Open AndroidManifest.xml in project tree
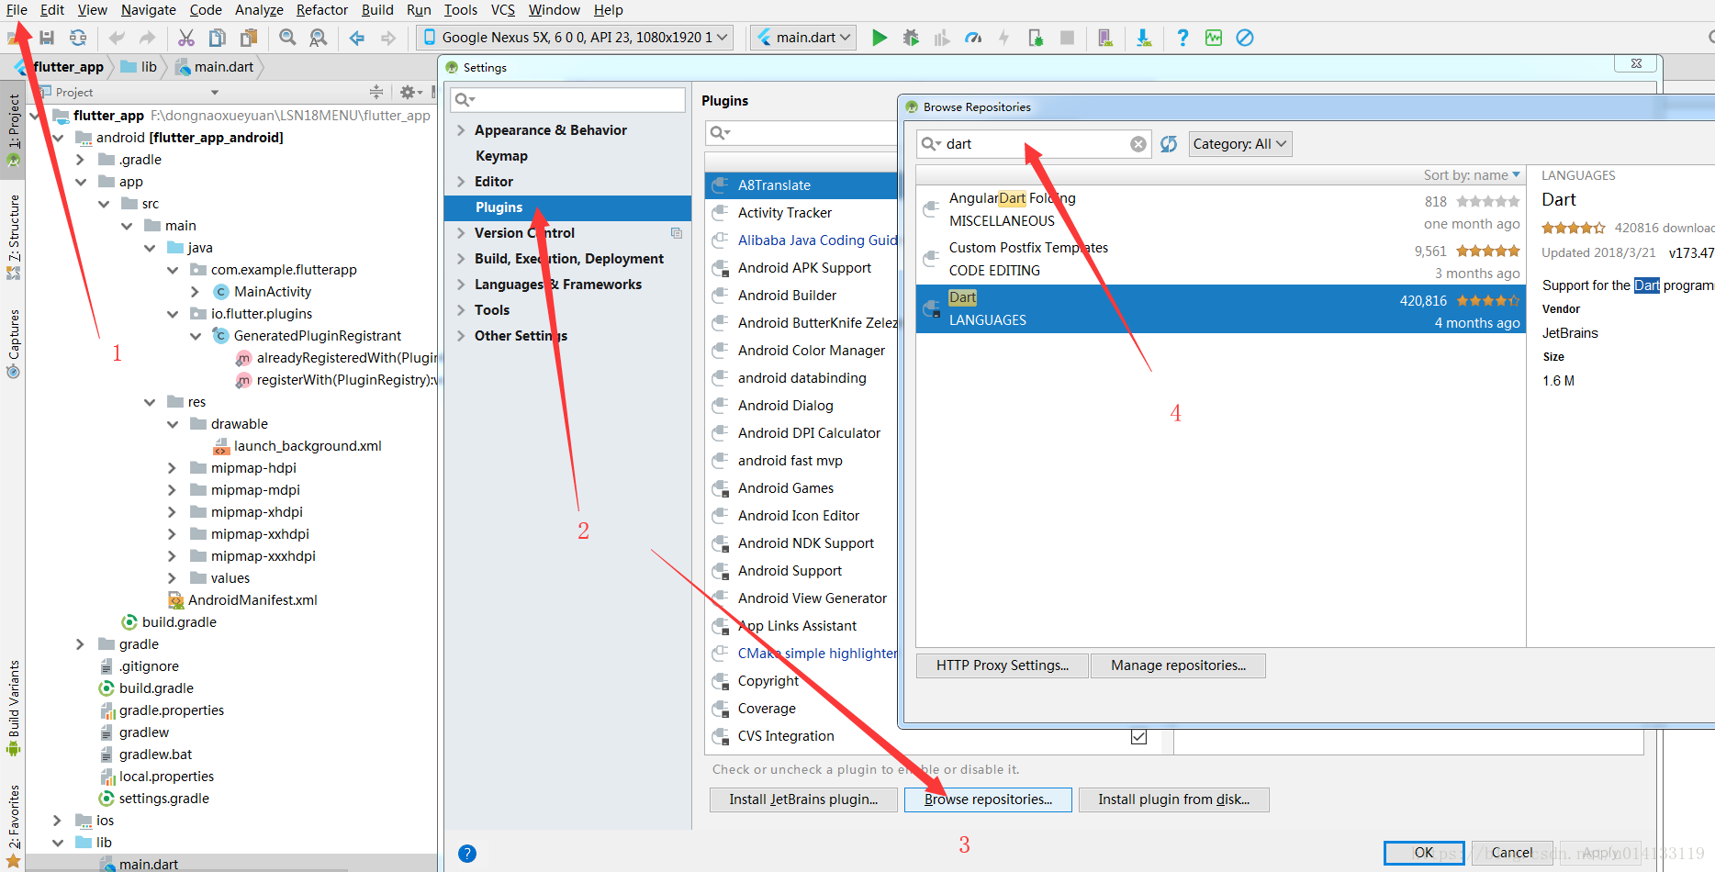This screenshot has height=872, width=1715. 252,600
